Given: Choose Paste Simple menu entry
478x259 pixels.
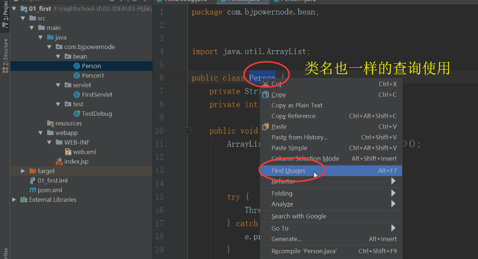Looking at the screenshot, I should pyautogui.click(x=331, y=148).
